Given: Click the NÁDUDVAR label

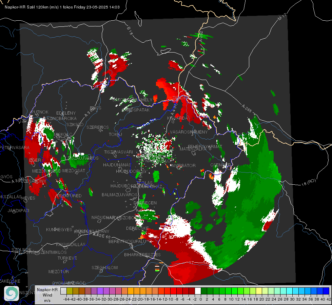Looking at the screenshot, I should (103, 217).
